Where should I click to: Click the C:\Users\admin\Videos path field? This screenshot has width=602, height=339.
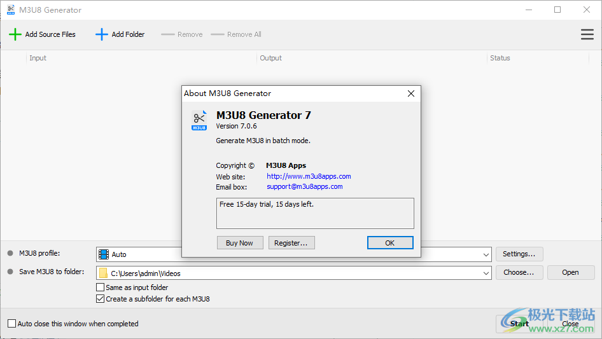click(x=294, y=273)
